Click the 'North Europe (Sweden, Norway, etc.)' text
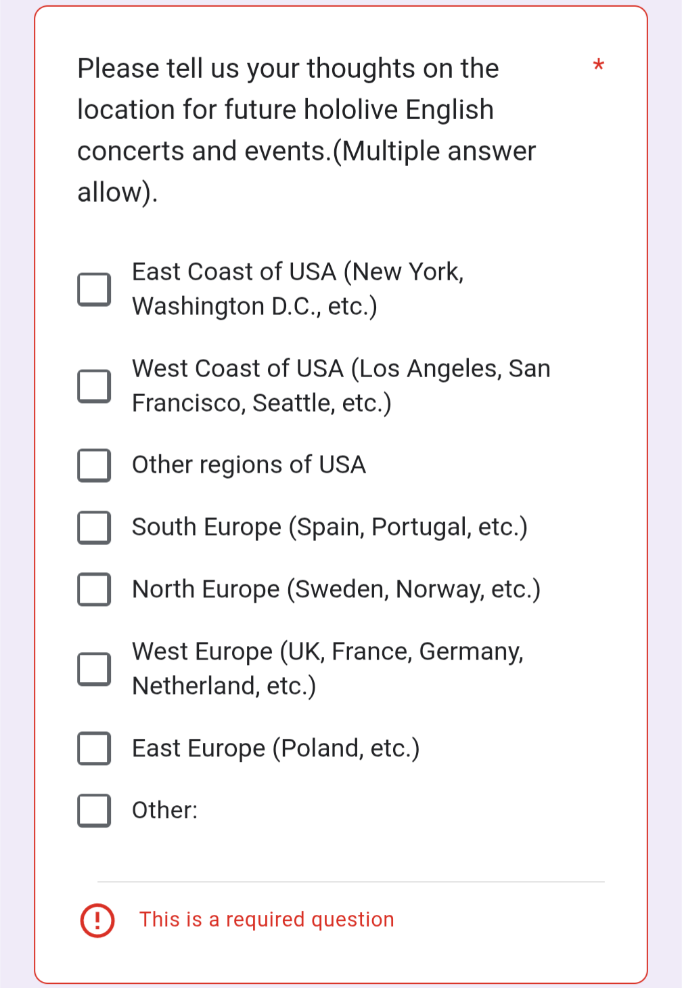Image resolution: width=682 pixels, height=988 pixels. tap(336, 589)
